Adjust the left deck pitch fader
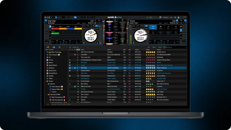The width and height of the screenshot is (231, 130). coord(47,32)
